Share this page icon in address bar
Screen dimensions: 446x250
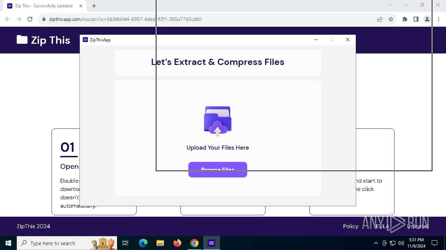click(380, 19)
